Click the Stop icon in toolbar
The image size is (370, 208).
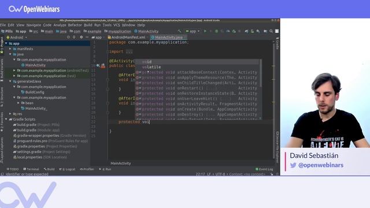[x=239, y=31]
